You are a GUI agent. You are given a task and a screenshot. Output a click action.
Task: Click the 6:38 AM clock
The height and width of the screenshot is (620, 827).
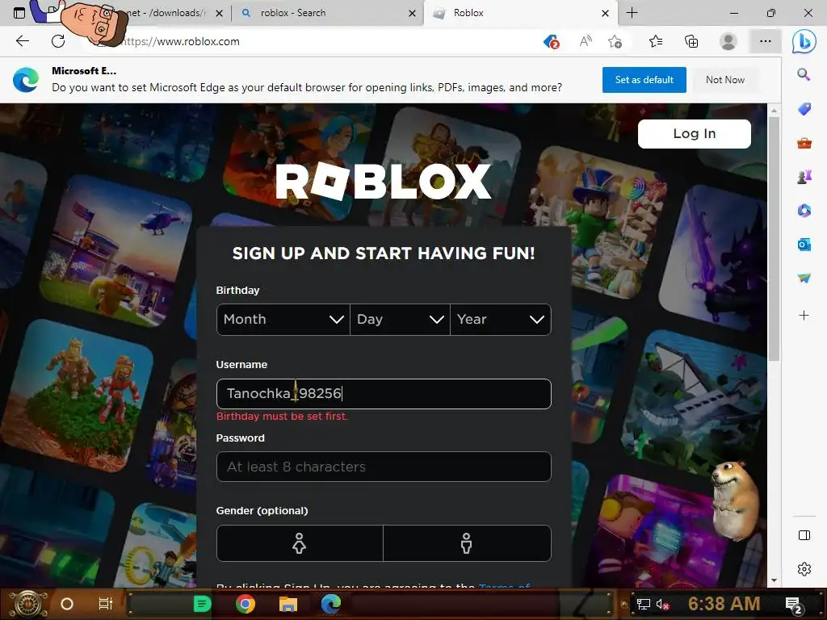724,604
